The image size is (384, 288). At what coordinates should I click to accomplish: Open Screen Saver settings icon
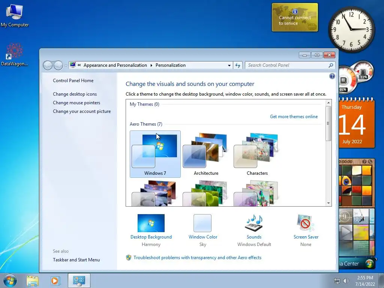(306, 223)
